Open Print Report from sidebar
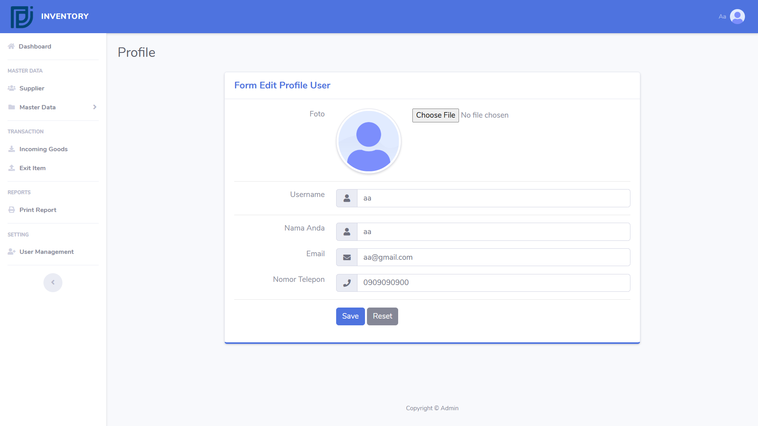Viewport: 758px width, 426px height. [x=38, y=210]
